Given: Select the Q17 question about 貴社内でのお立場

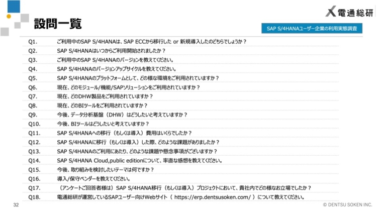Looking at the screenshot, I should (185, 188).
